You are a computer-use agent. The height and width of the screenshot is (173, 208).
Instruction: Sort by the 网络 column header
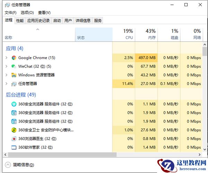191,35
